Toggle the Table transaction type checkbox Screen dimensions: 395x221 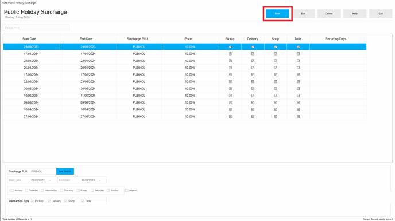(x=82, y=201)
